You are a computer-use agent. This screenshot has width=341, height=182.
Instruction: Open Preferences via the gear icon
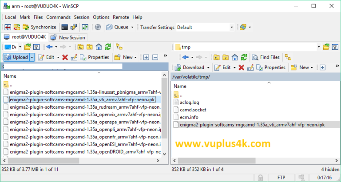point(98,27)
